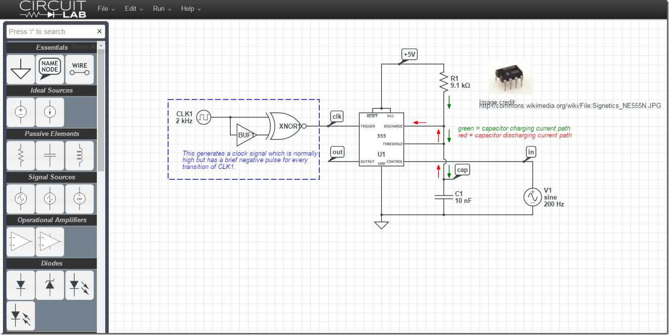
Task: Pick the LED icon
Action: pos(79,285)
